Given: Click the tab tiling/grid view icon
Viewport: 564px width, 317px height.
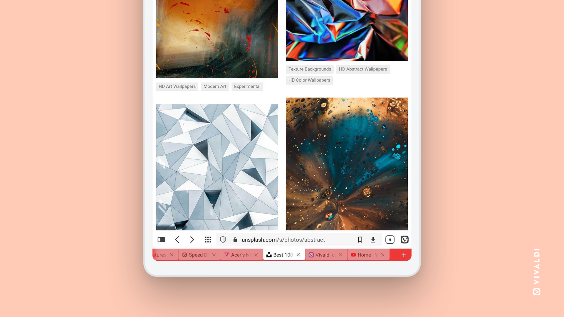Looking at the screenshot, I should tap(208, 240).
